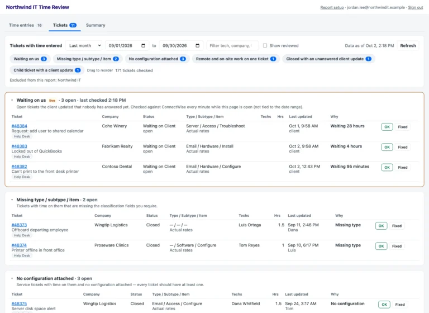Screen dimensions: 429x313
Task: Open the Summary tab
Action: tap(96, 25)
